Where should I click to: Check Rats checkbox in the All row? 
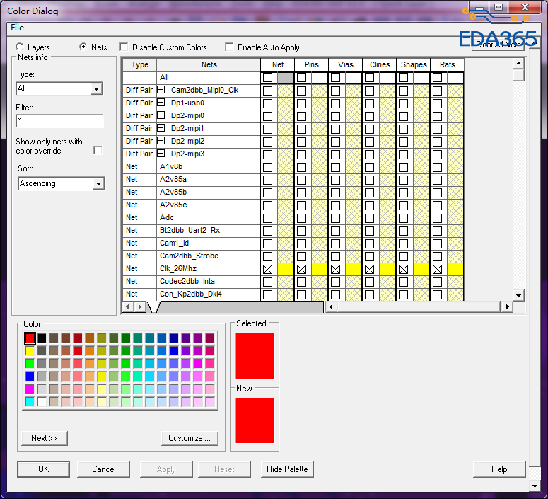(437, 78)
